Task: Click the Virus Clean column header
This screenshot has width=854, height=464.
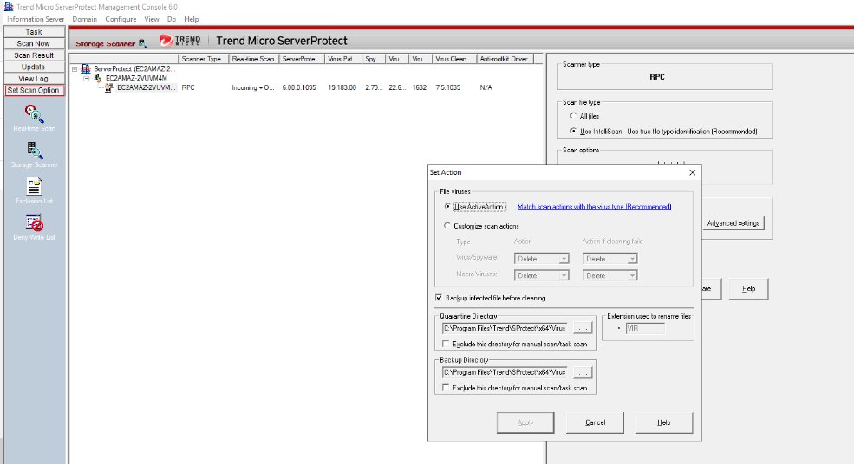Action: [454, 59]
